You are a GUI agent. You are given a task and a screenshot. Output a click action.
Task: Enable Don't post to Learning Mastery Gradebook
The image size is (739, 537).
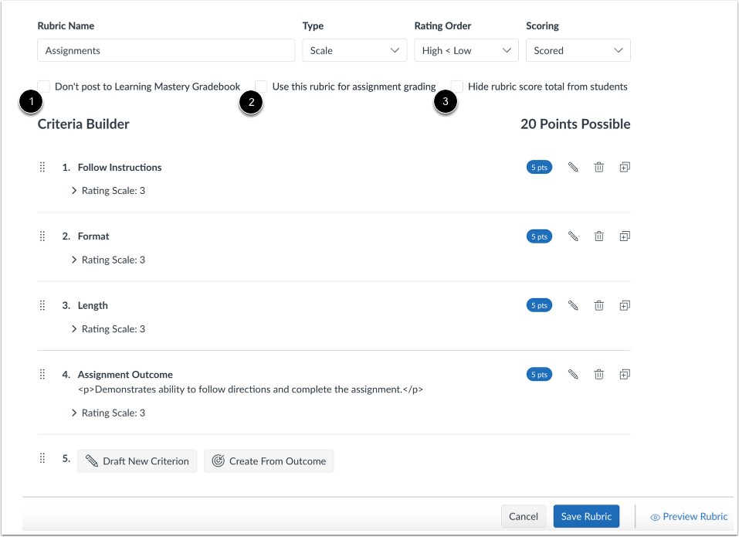click(x=43, y=87)
